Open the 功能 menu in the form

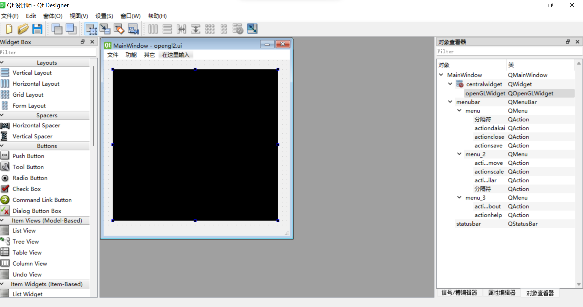pyautogui.click(x=131, y=55)
